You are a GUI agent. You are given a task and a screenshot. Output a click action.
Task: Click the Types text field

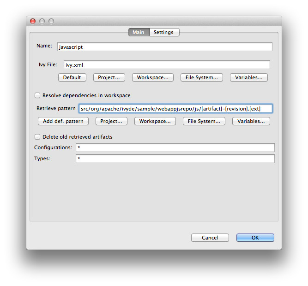point(175,158)
